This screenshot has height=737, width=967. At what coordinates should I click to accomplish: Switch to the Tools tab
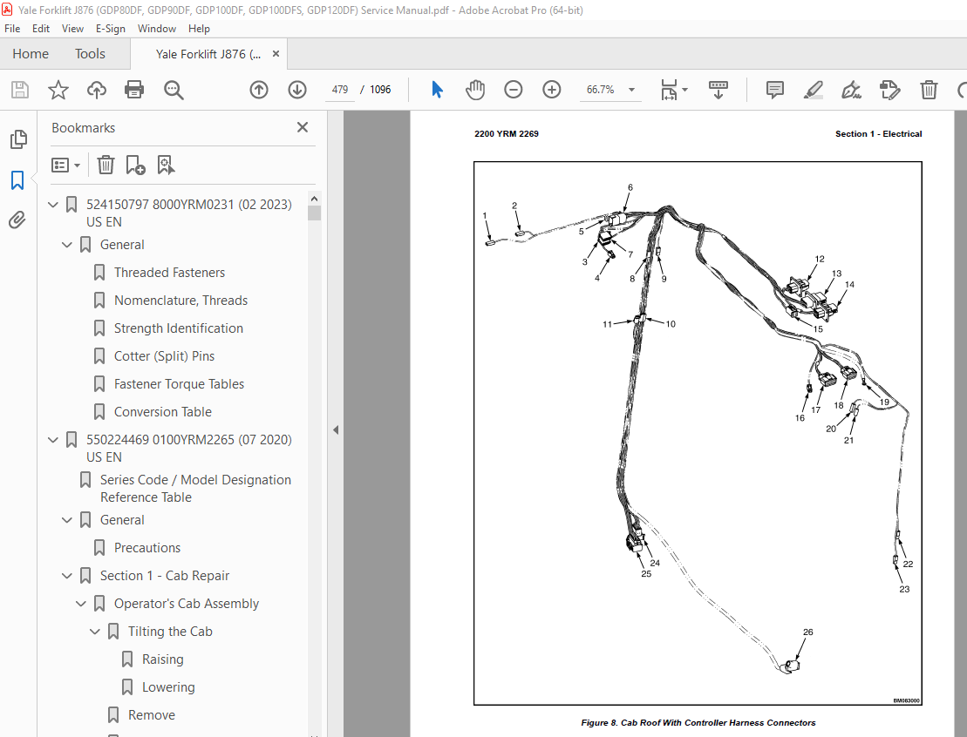tap(90, 54)
